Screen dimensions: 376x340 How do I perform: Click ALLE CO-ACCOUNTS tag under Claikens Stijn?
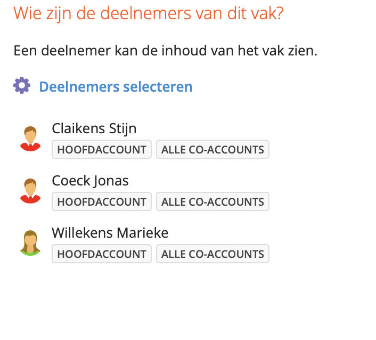point(212,149)
